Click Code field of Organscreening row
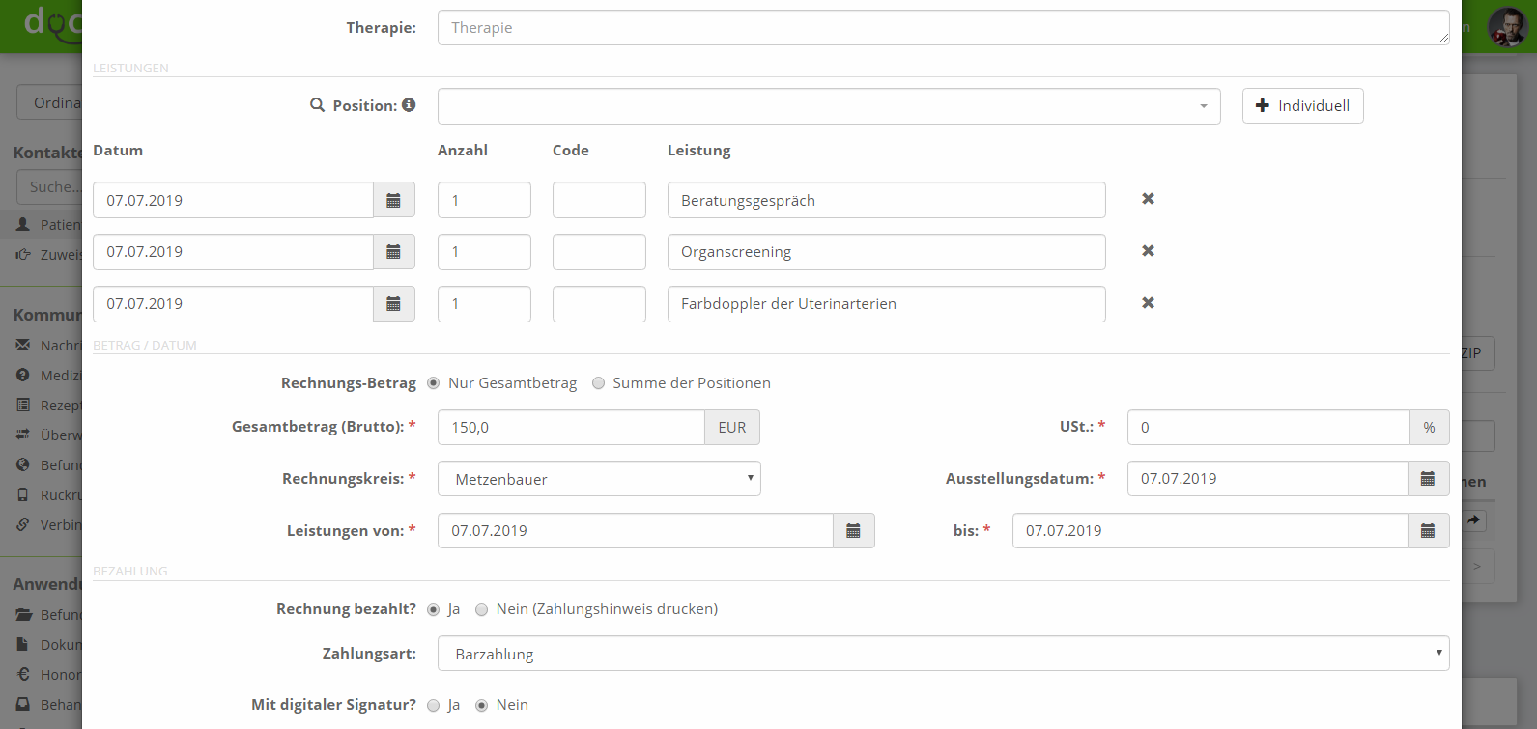Viewport: 1537px width, 729px height. click(599, 252)
